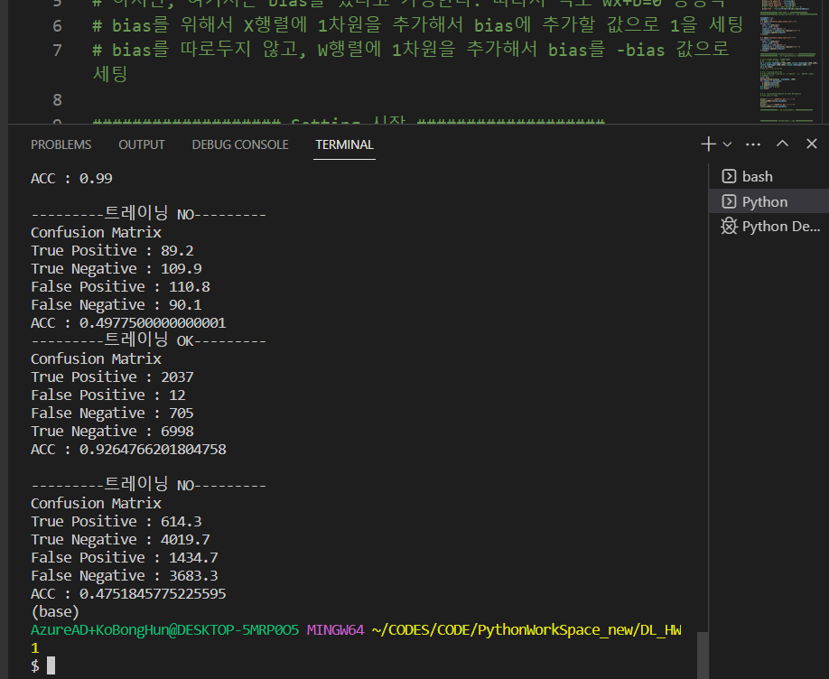Select the Python Debug terminal session
Viewport: 829px width, 679px height.
point(778,227)
